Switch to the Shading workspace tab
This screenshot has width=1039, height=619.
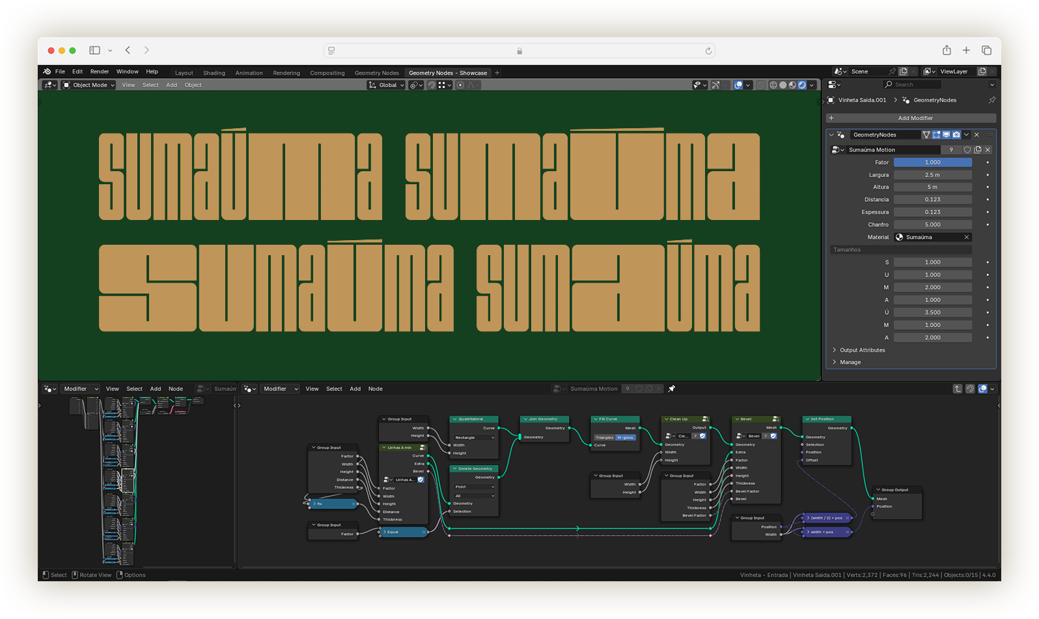tap(214, 73)
